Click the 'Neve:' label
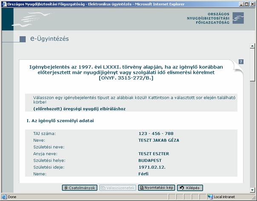The width and height of the screenshot is (257, 201). [39, 140]
